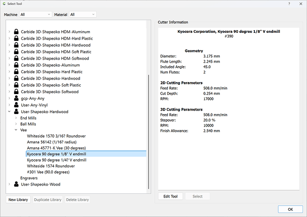Choose the #301 Vee (90.0 degrees) tool
The image size is (307, 217).
48,172
